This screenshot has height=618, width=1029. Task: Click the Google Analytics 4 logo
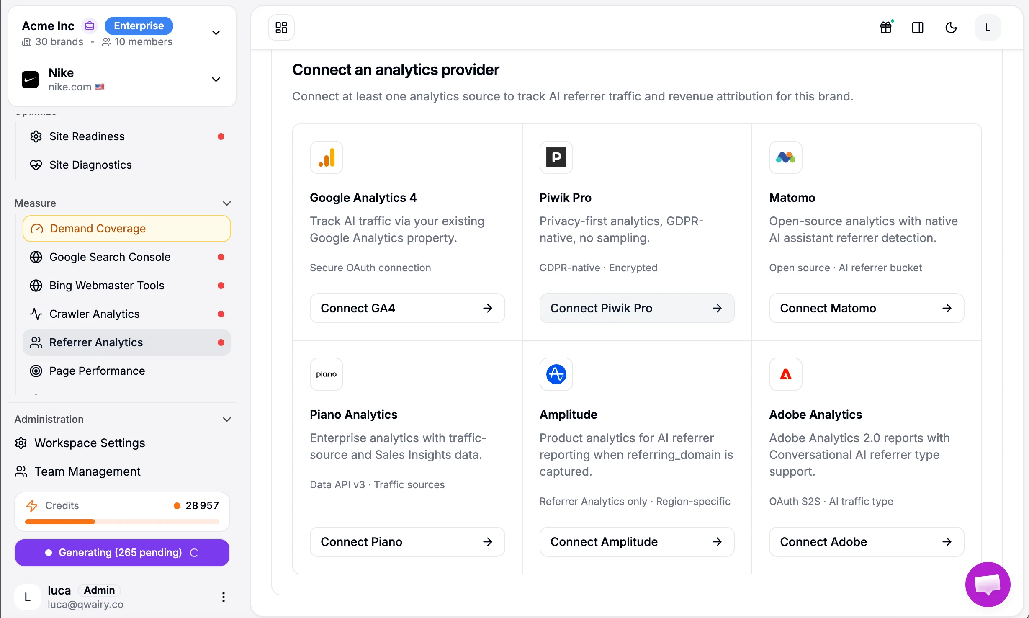click(x=327, y=157)
